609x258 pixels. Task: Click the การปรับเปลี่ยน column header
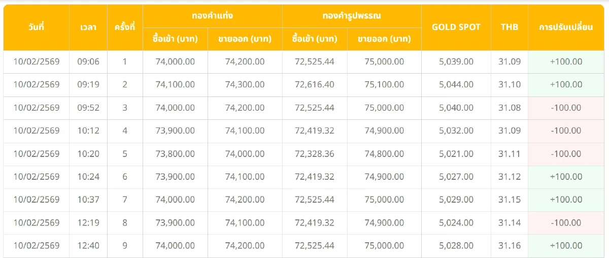566,27
